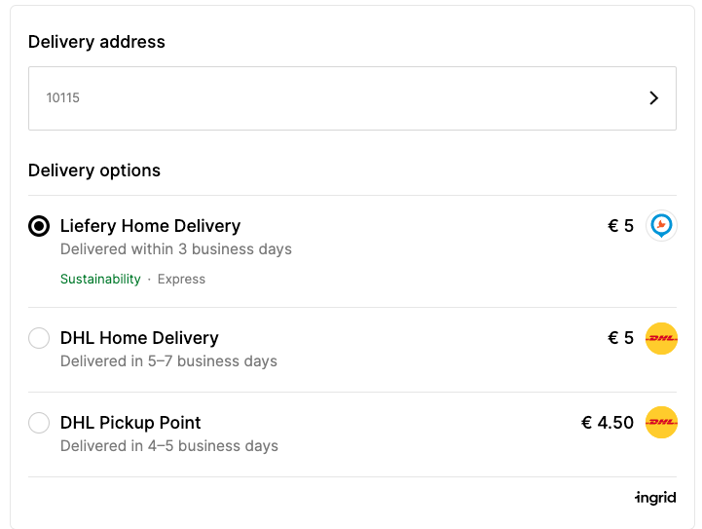
Task: Click 'Delivered in 5–7 business days' text
Action: pos(168,361)
